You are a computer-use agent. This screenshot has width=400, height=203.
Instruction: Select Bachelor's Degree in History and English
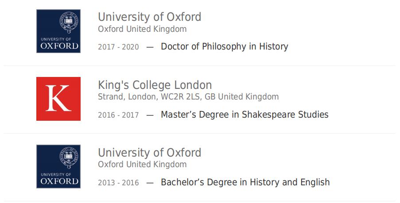(x=245, y=182)
